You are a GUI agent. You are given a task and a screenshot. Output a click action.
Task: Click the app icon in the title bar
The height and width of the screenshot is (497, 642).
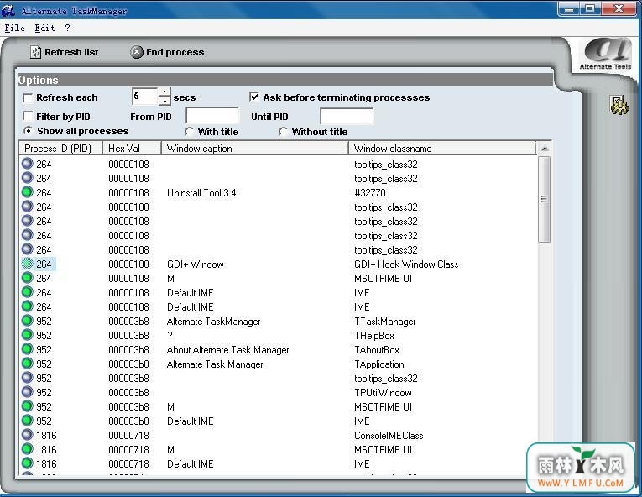coord(8,10)
